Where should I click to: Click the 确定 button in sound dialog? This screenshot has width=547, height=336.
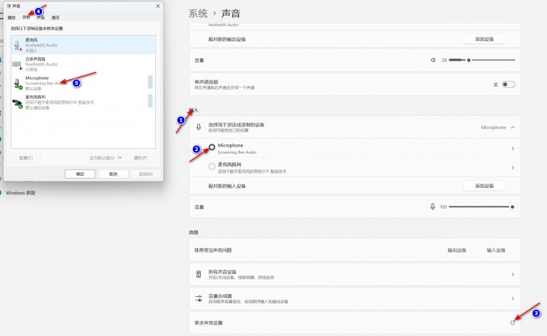[x=80, y=174]
